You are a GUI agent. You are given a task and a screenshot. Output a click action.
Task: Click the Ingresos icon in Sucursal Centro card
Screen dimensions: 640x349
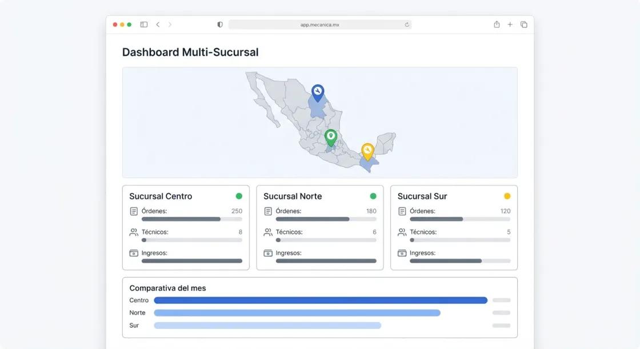pyautogui.click(x=134, y=252)
